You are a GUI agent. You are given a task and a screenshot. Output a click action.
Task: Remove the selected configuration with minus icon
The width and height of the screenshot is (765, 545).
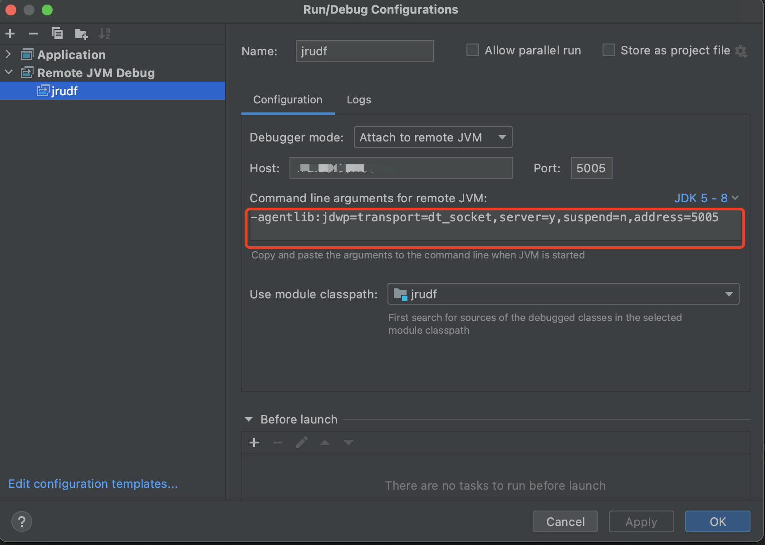[34, 34]
